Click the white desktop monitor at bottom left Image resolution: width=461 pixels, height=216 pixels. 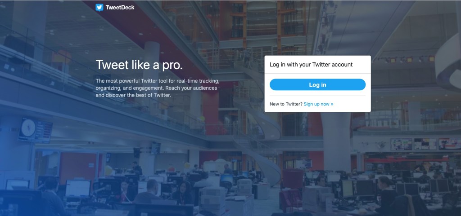coord(78,188)
